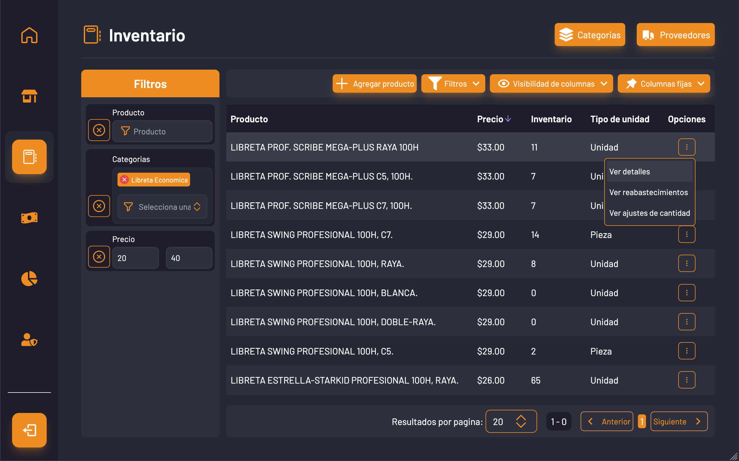Open Proveedores from the top right

coord(675,35)
